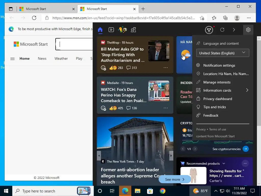261x196 pixels.
Task: Open more options for Bill Maher card
Action: coord(166,68)
